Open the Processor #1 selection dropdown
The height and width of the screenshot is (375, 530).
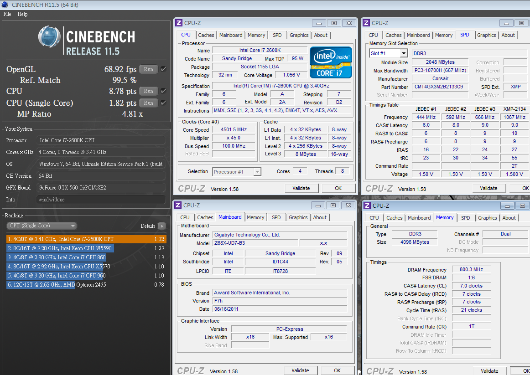pos(237,172)
